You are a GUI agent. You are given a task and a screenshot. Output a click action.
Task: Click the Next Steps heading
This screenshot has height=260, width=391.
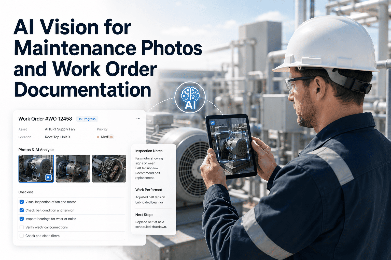(144, 215)
